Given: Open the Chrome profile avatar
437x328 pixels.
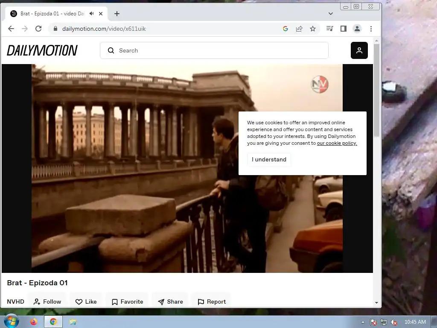Looking at the screenshot, I should point(357,29).
